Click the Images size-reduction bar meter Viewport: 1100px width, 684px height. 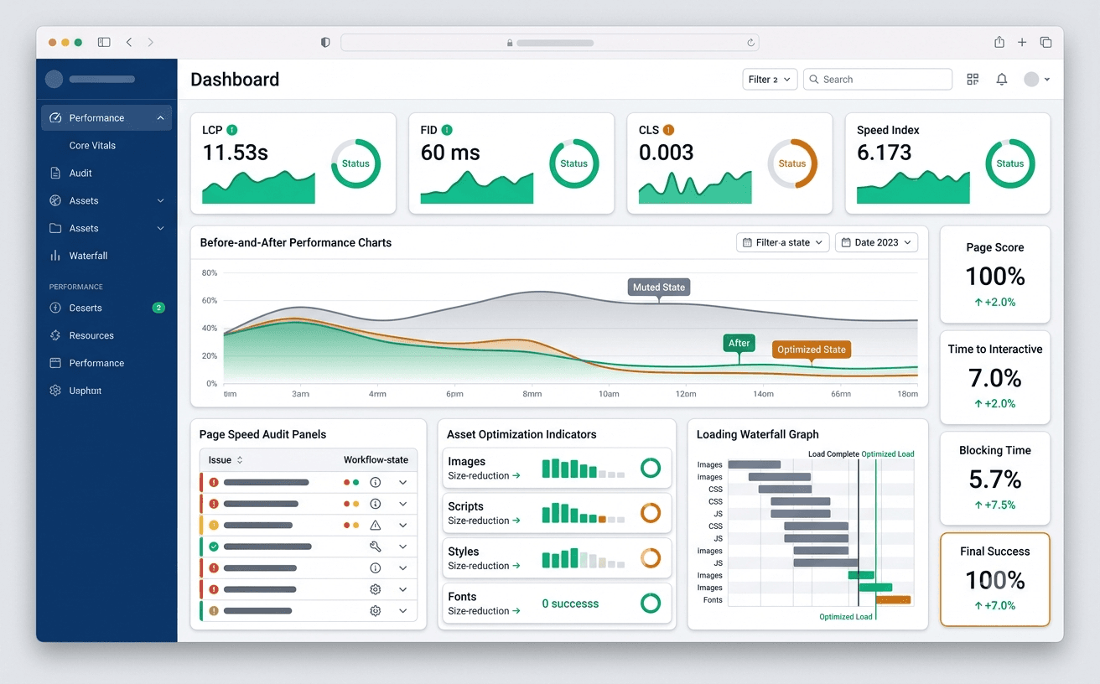pos(584,469)
